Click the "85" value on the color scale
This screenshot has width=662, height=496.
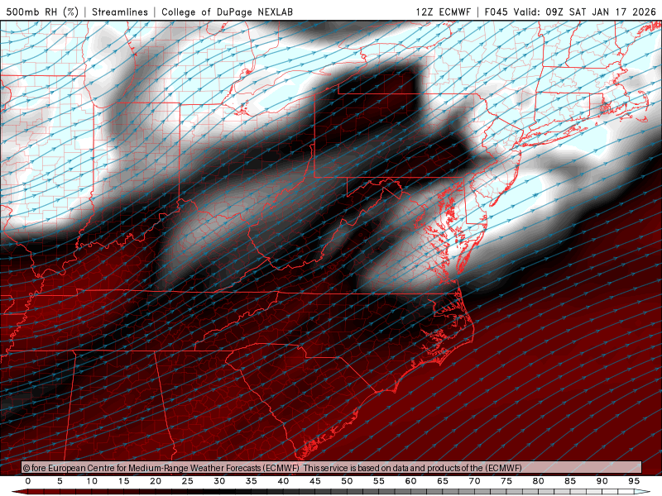pos(570,481)
